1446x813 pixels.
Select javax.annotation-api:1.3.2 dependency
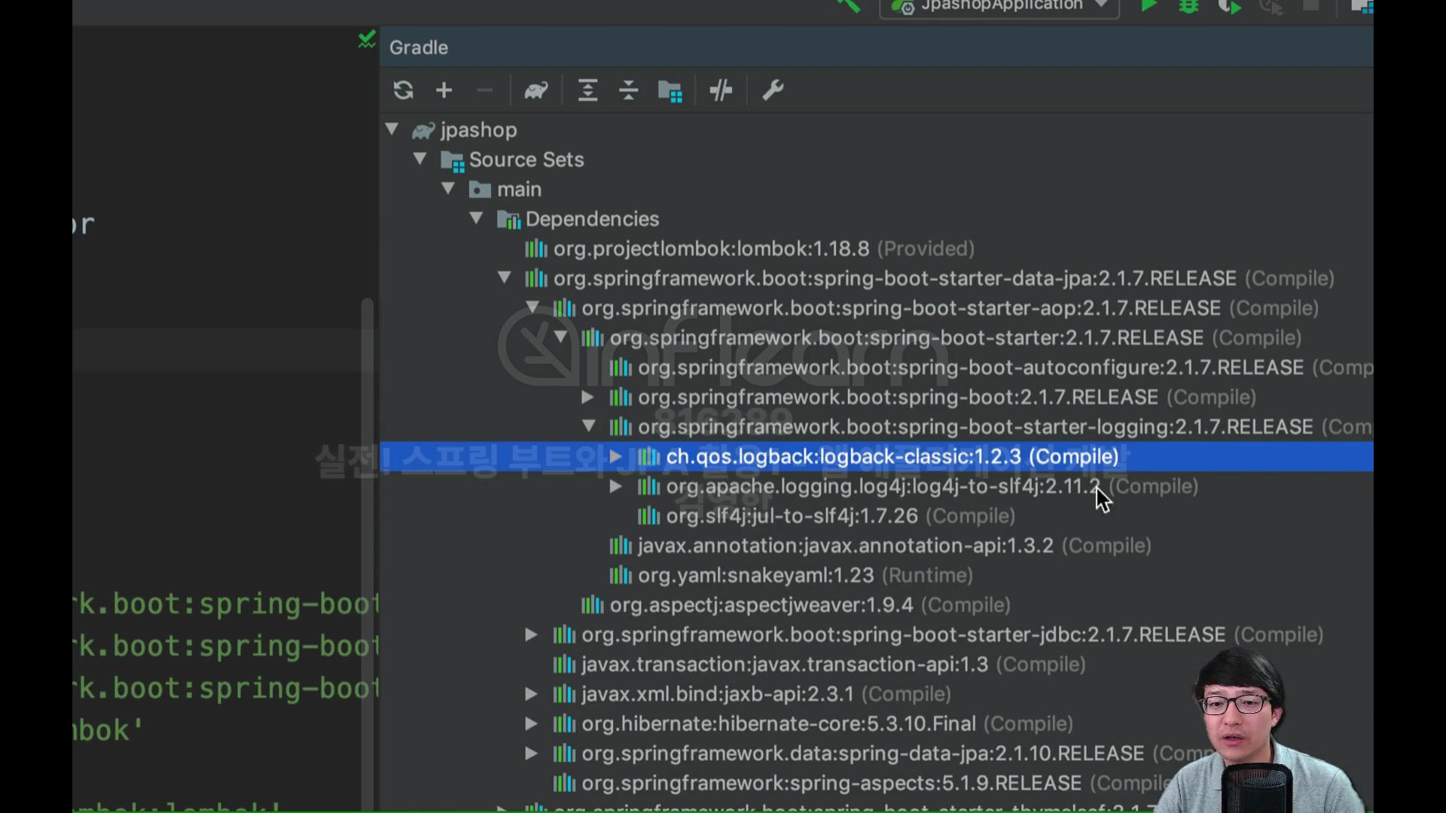click(894, 545)
